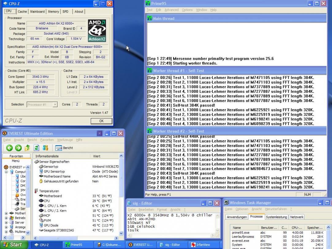Open the About tab in CPU-Z

point(79,12)
